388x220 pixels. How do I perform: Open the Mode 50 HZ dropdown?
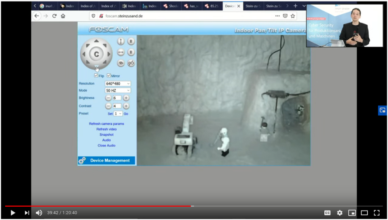(118, 91)
